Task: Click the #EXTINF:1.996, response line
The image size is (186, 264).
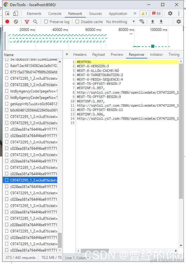Action: pos(91,114)
